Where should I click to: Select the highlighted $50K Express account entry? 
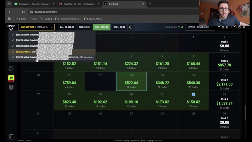pos(52,52)
